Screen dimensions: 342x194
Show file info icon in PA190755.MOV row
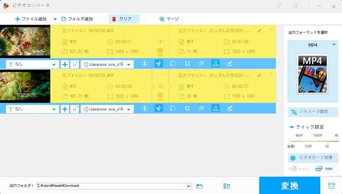pos(145,108)
